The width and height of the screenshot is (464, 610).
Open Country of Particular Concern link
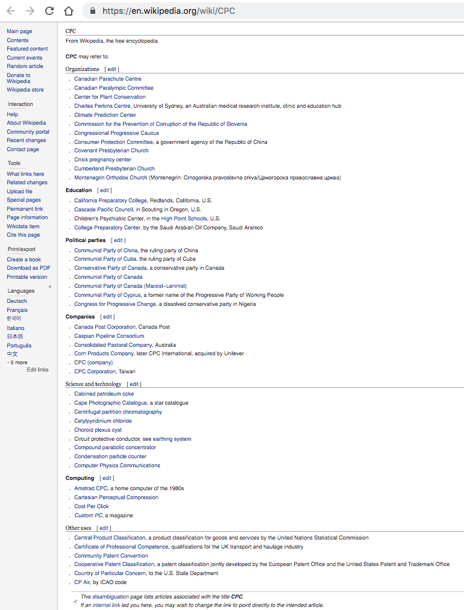pyautogui.click(x=110, y=573)
